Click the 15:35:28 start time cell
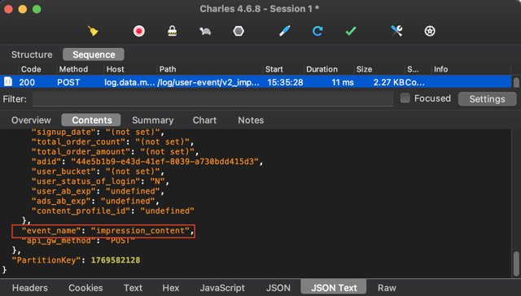521x296 pixels. coord(285,82)
